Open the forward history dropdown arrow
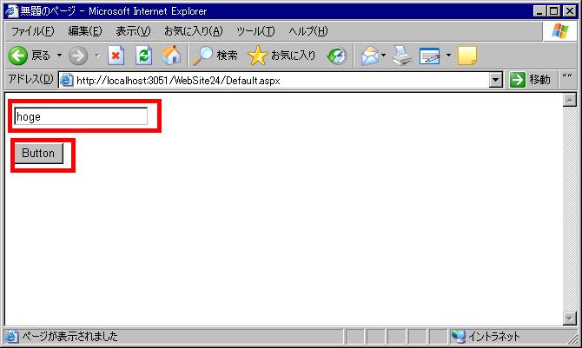The height and width of the screenshot is (348, 582). click(97, 56)
